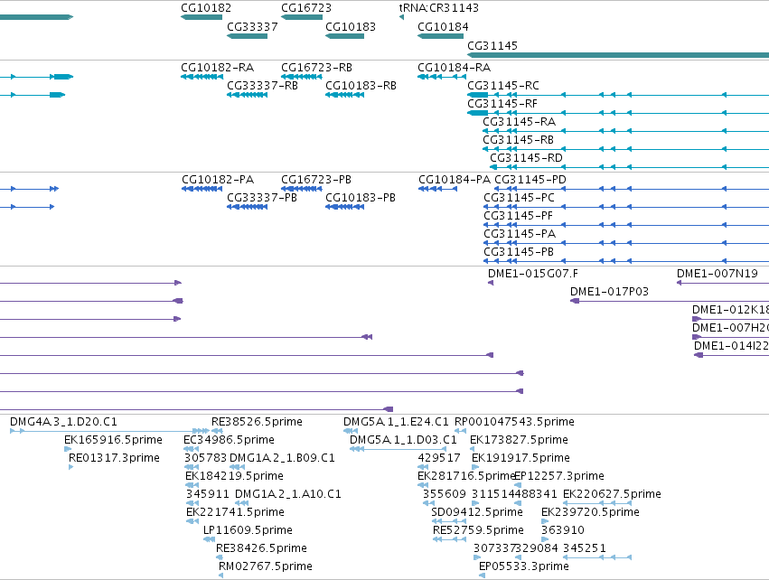Click the CG31145-PB label

519,252
